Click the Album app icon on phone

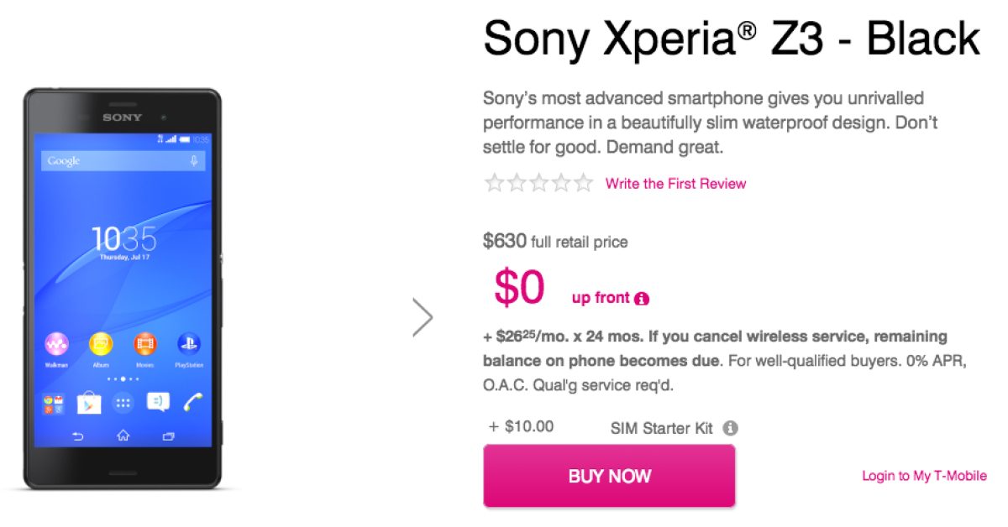101,345
